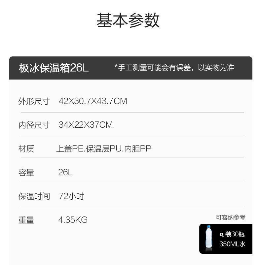Click the 350ML水 text
The height and width of the screenshot is (265, 261).
pyautogui.click(x=232, y=244)
